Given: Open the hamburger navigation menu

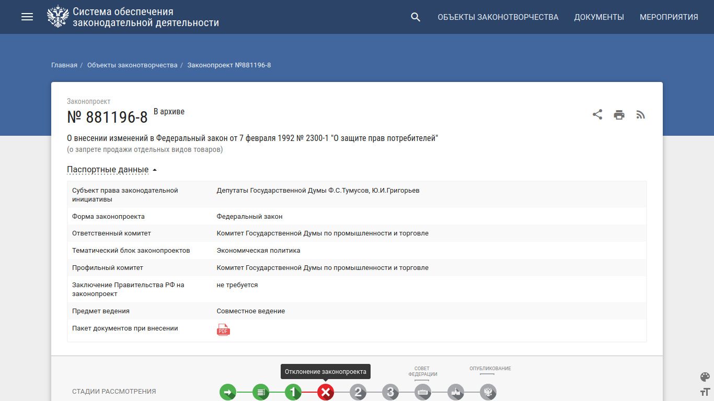Looking at the screenshot, I should (27, 17).
